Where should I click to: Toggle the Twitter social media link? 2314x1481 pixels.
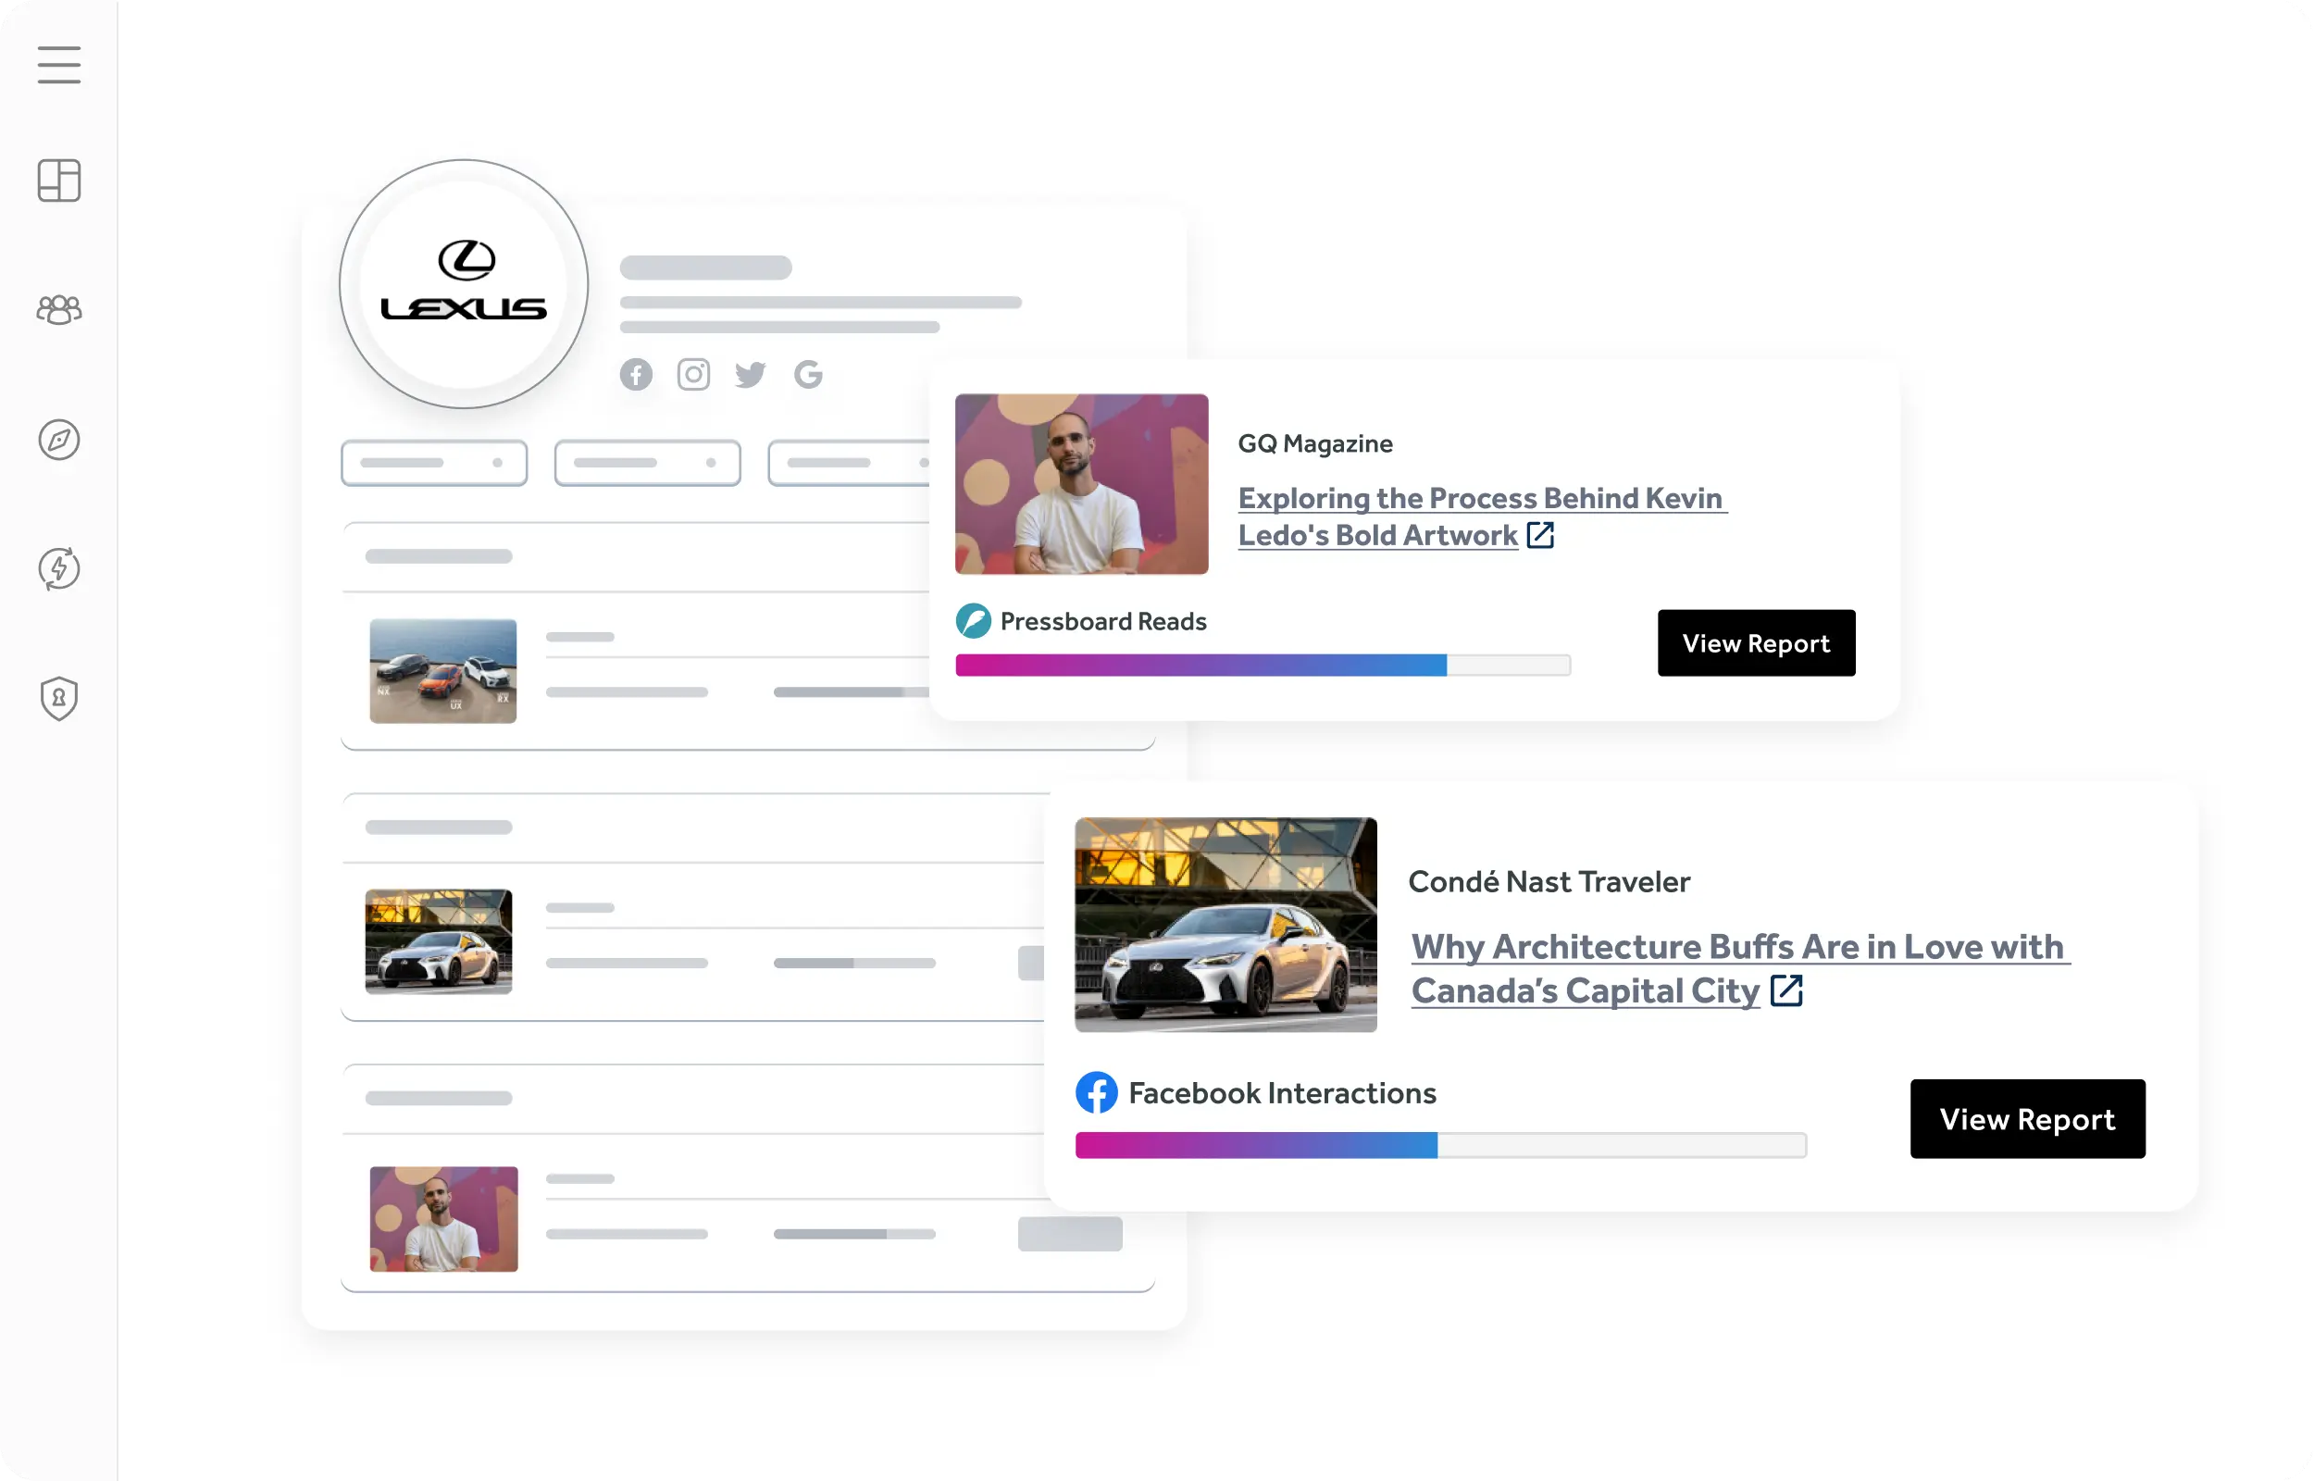tap(749, 373)
